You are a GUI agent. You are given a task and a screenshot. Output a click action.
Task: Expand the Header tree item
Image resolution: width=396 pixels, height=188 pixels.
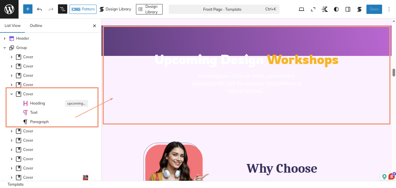(5, 39)
